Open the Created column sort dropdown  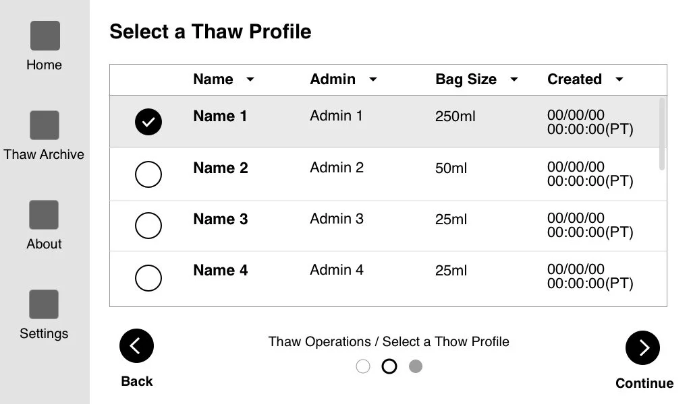click(619, 79)
